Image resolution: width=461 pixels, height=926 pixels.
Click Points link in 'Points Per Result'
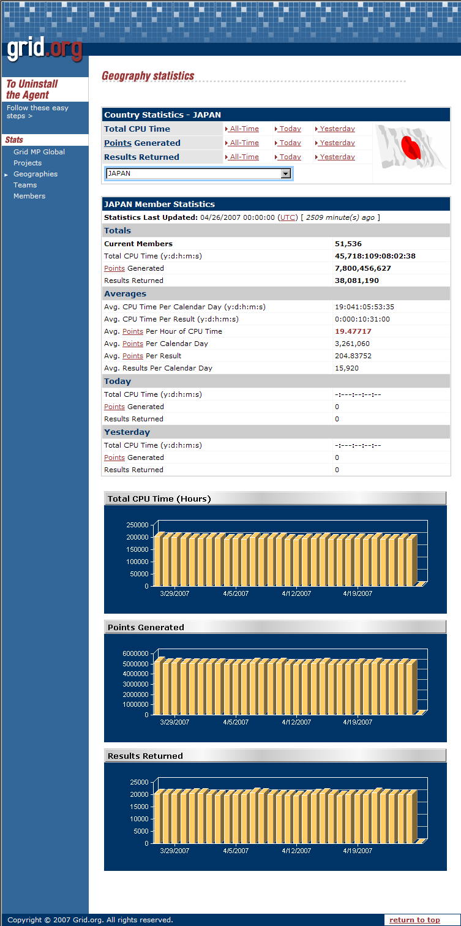point(133,356)
